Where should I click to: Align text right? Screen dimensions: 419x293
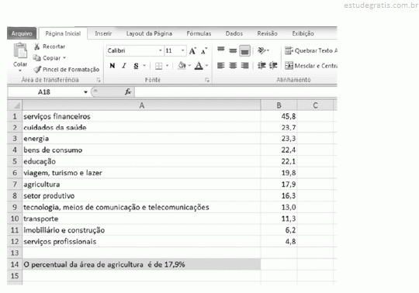click(x=244, y=65)
